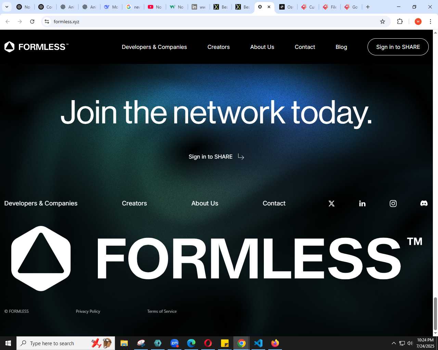Switch to the YouTube browser tab
Screen dimensions: 438x350
pyautogui.click(x=155, y=7)
